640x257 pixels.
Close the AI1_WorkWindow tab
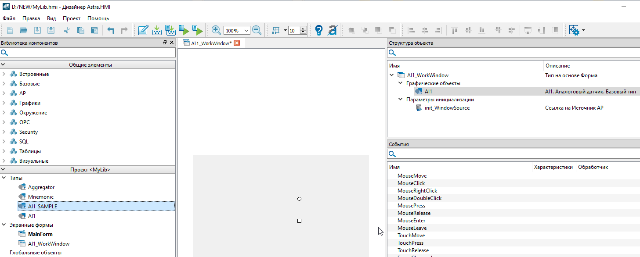point(237,43)
